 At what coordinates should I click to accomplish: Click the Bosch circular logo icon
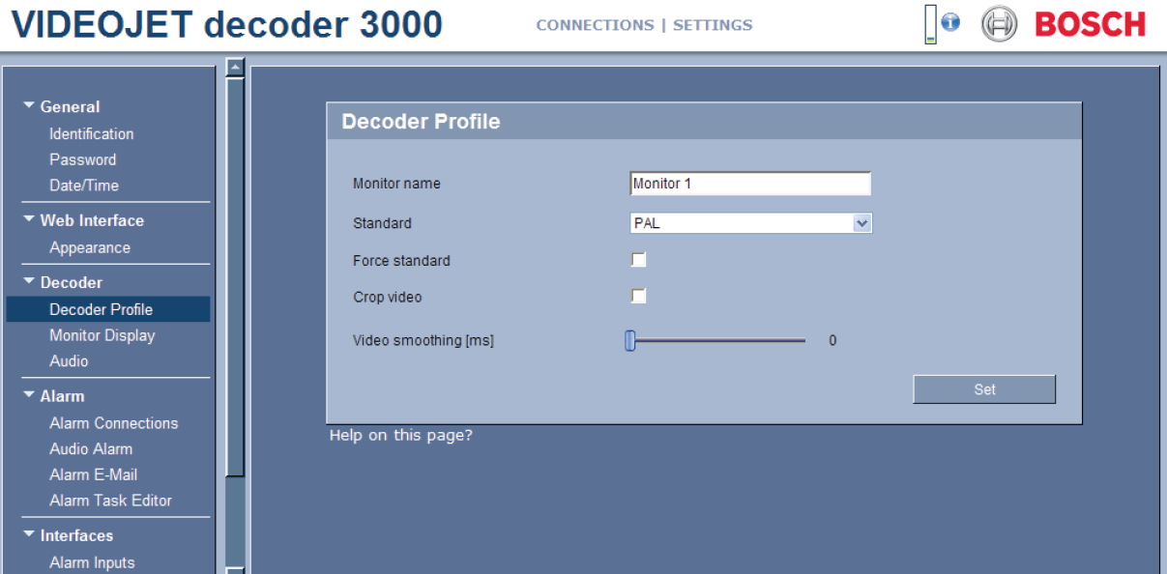(x=998, y=24)
